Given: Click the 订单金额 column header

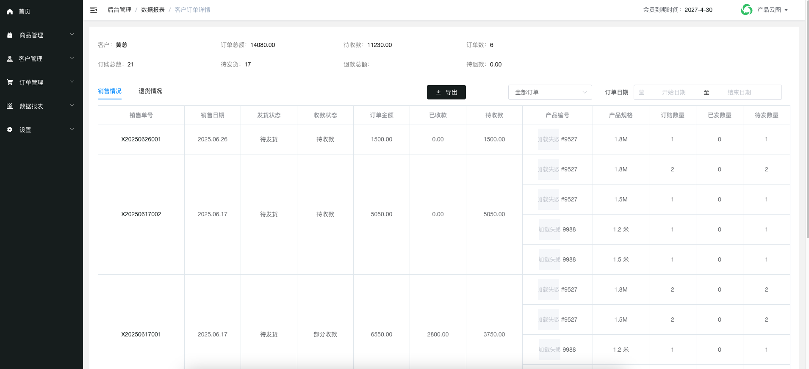Looking at the screenshot, I should [382, 115].
